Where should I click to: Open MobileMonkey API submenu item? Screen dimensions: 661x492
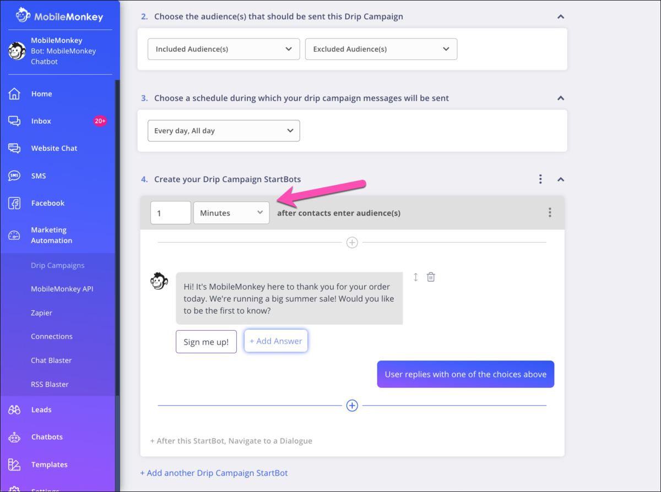point(62,289)
